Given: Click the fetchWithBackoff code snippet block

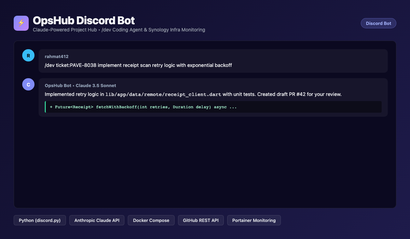Looking at the screenshot, I should tap(213, 107).
